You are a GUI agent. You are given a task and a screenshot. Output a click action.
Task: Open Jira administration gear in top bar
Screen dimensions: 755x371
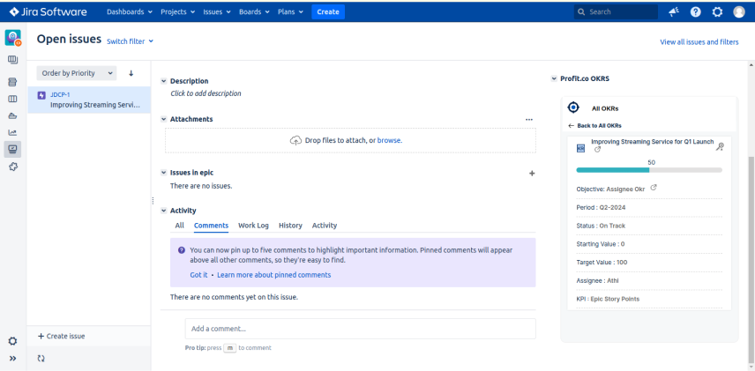[717, 12]
